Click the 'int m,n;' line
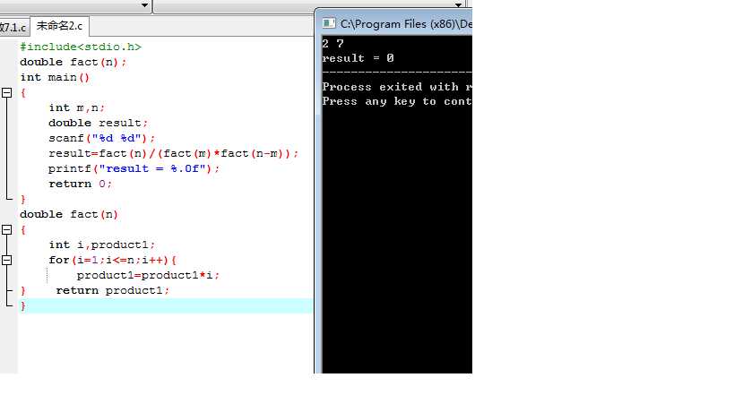 click(x=77, y=107)
